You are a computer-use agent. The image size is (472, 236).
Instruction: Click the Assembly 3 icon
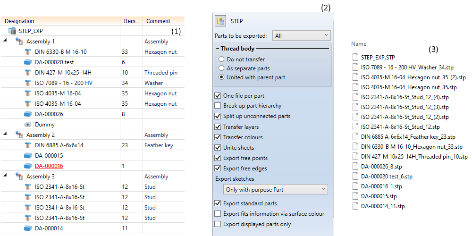[19, 177]
